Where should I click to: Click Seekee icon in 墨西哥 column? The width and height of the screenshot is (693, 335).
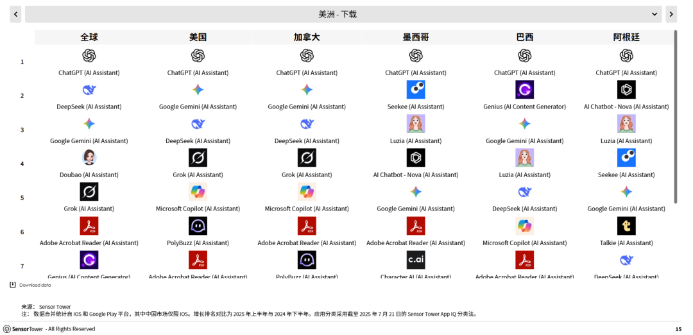(x=416, y=90)
